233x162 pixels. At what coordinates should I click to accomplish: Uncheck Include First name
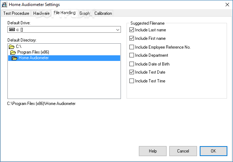132,38
